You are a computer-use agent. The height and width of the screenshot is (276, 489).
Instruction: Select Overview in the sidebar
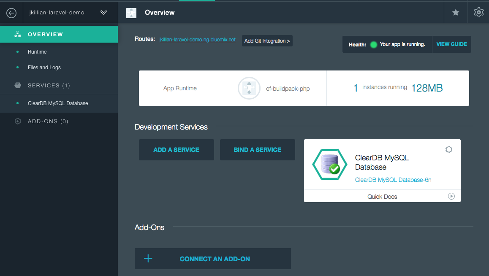click(x=45, y=34)
